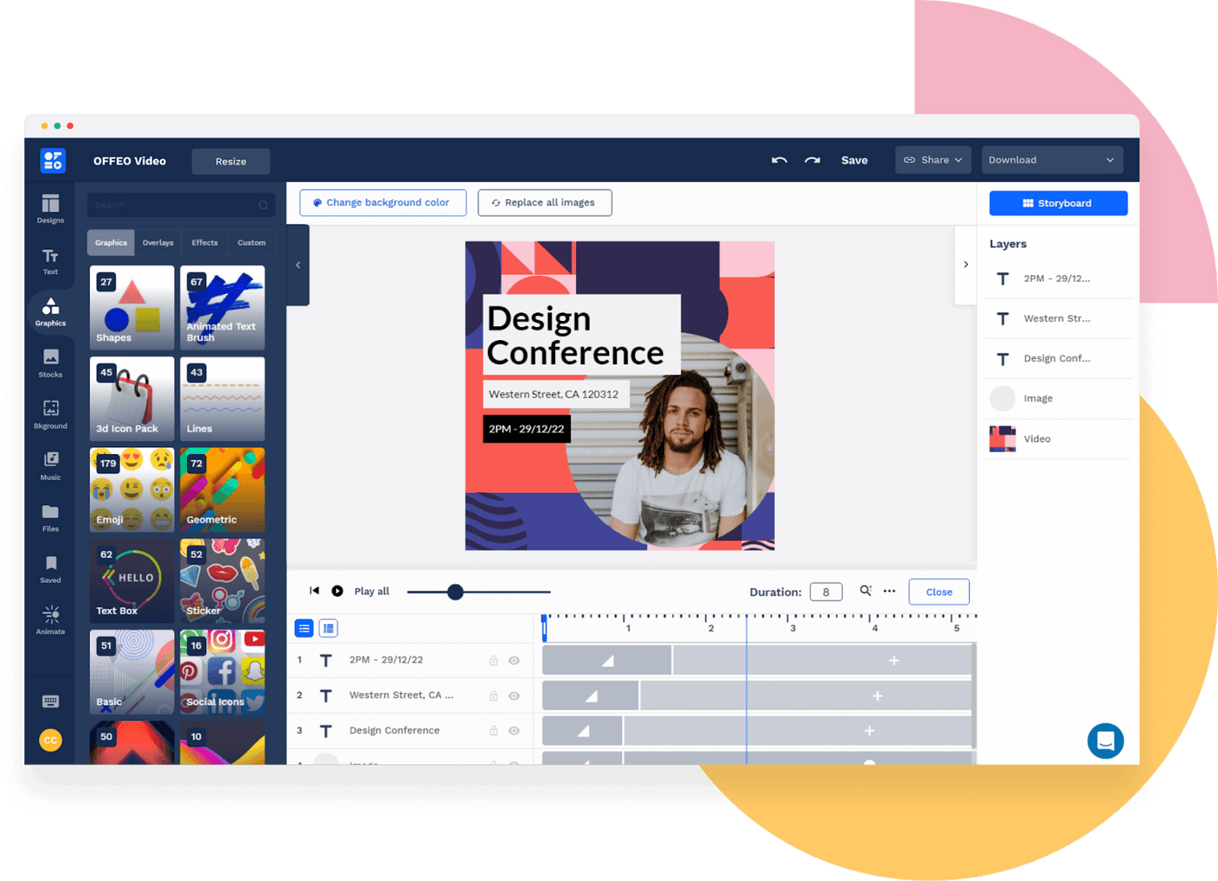Switch to the Effects tab
This screenshot has height=881, width=1218.
click(x=204, y=243)
